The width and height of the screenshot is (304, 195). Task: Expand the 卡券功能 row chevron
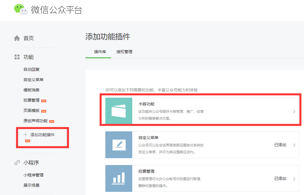click(294, 111)
